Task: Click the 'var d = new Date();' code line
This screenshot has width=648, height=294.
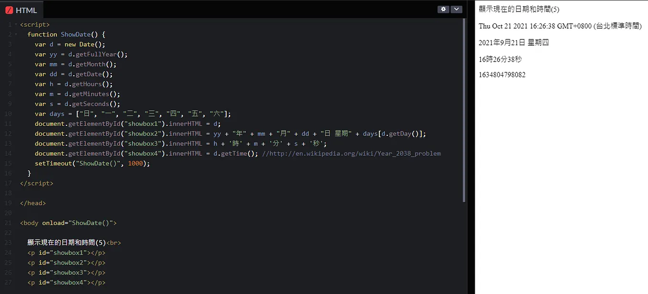Action: [x=70, y=44]
